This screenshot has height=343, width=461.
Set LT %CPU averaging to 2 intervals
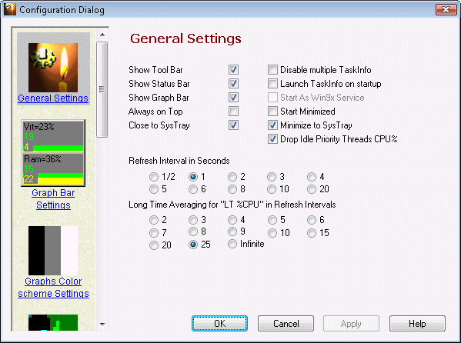(x=154, y=220)
